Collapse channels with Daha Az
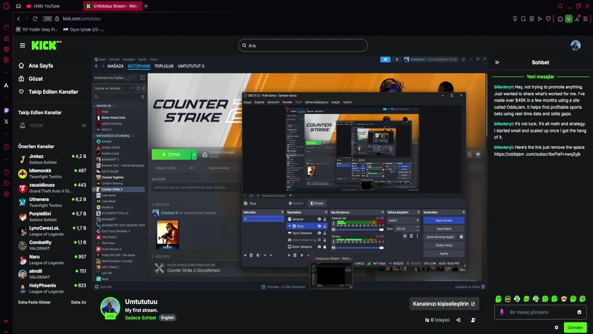 click(x=78, y=302)
